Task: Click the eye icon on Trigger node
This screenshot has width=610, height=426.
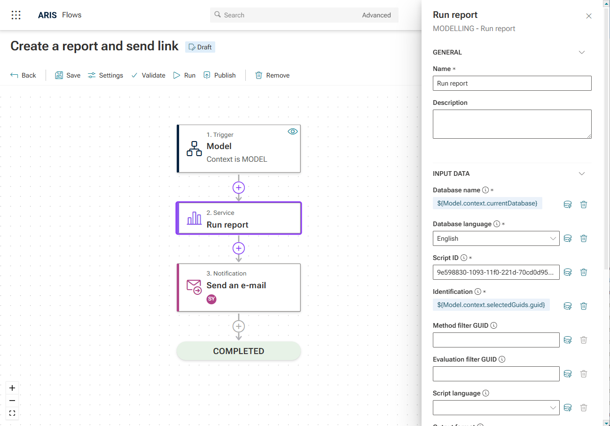Action: [x=292, y=132]
